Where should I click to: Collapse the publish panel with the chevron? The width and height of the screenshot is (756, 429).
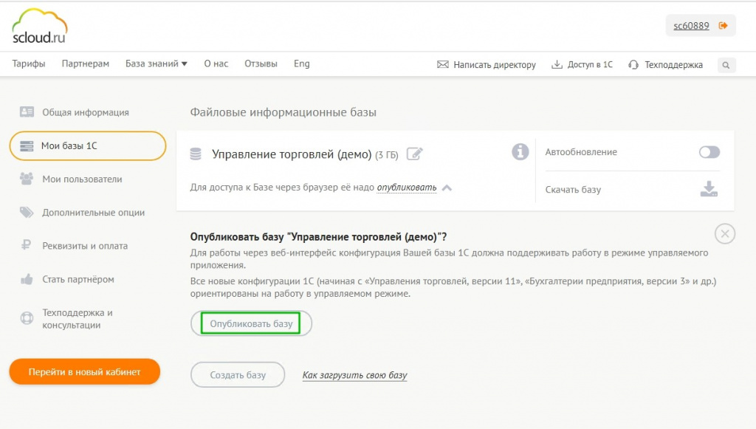[x=447, y=188]
